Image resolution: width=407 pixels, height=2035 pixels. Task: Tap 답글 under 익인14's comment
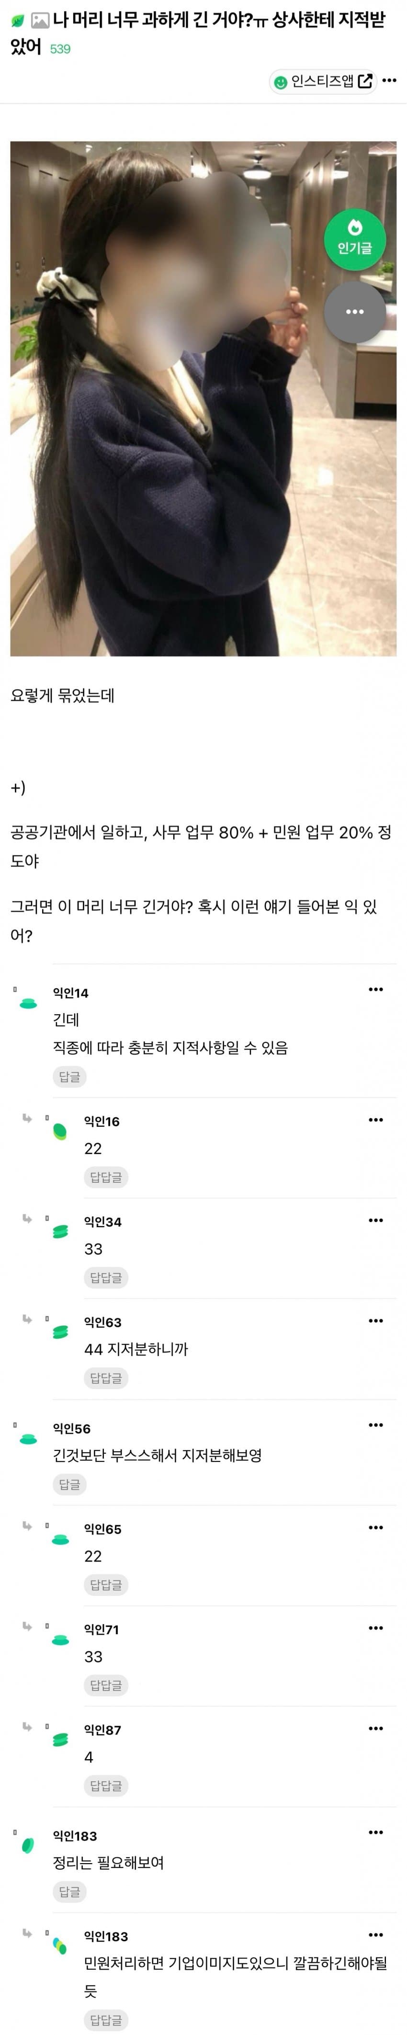[x=69, y=1077]
